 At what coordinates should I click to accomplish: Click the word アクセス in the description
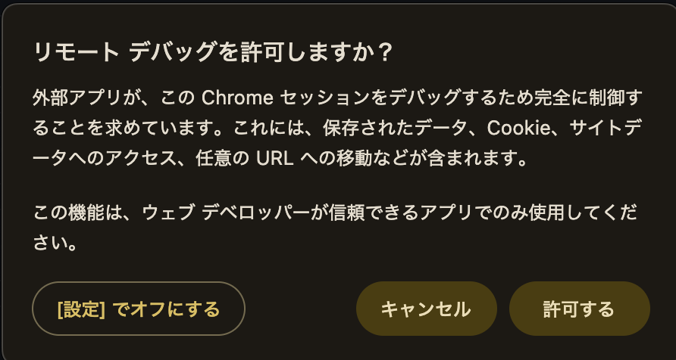point(133,159)
